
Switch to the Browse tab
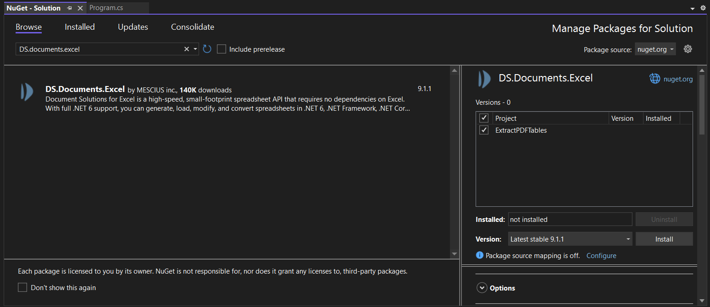pyautogui.click(x=29, y=27)
